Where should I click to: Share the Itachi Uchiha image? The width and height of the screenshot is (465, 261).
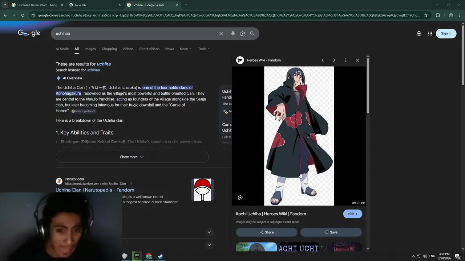[x=267, y=232]
